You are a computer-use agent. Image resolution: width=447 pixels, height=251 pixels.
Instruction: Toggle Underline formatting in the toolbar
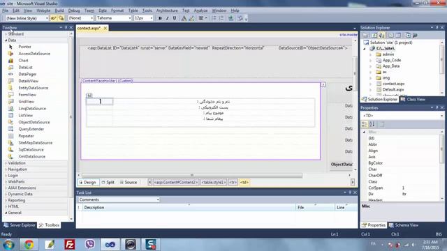[x=175, y=18]
